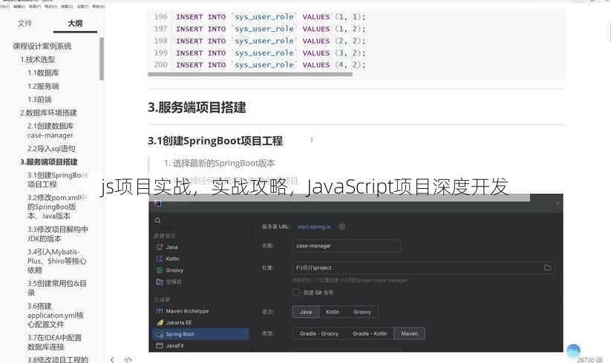Click the outline sidebar vertical scrollbar

pos(102,59)
